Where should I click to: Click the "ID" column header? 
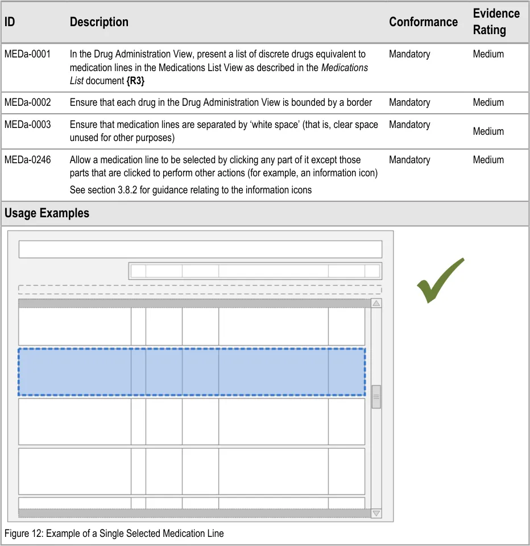point(10,22)
